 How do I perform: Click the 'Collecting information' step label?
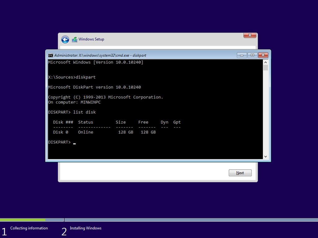[x=29, y=228]
